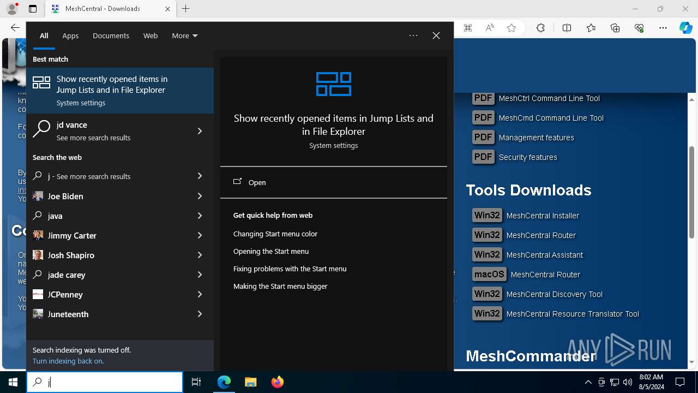698x393 pixels.
Task: Expand java result arrow
Action: pyautogui.click(x=200, y=216)
